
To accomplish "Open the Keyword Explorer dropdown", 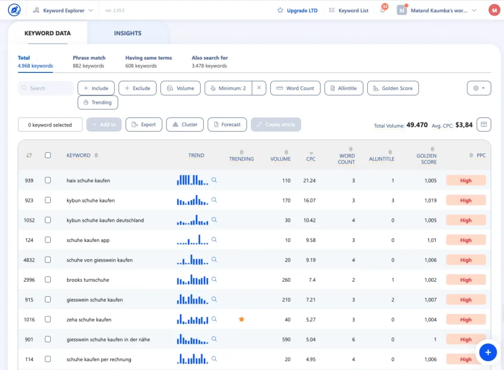I will point(63,10).
